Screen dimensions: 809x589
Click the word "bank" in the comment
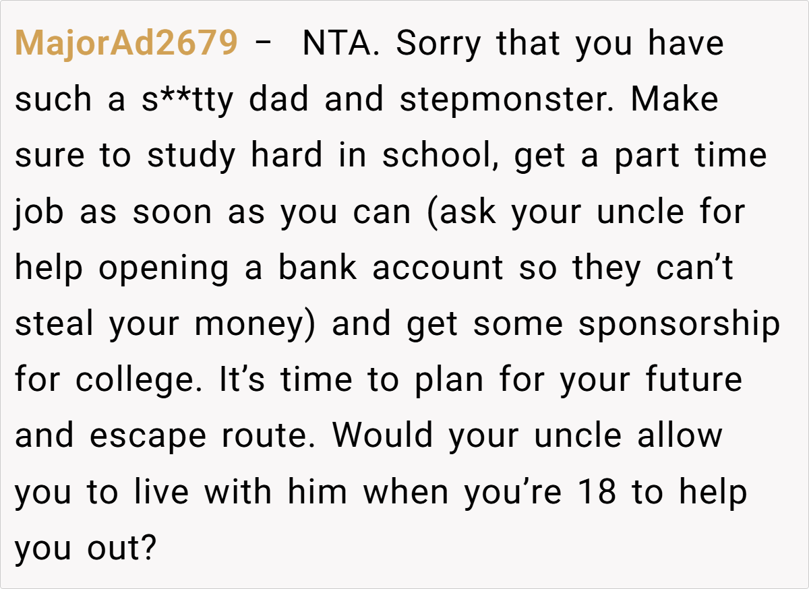pyautogui.click(x=320, y=268)
